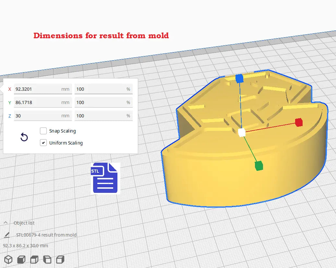Select the top view cube icon
This screenshot has height=268, width=336.
click(34, 259)
